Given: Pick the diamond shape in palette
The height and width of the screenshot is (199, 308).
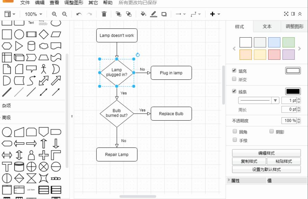Looking at the screenshot, I should point(44,34).
